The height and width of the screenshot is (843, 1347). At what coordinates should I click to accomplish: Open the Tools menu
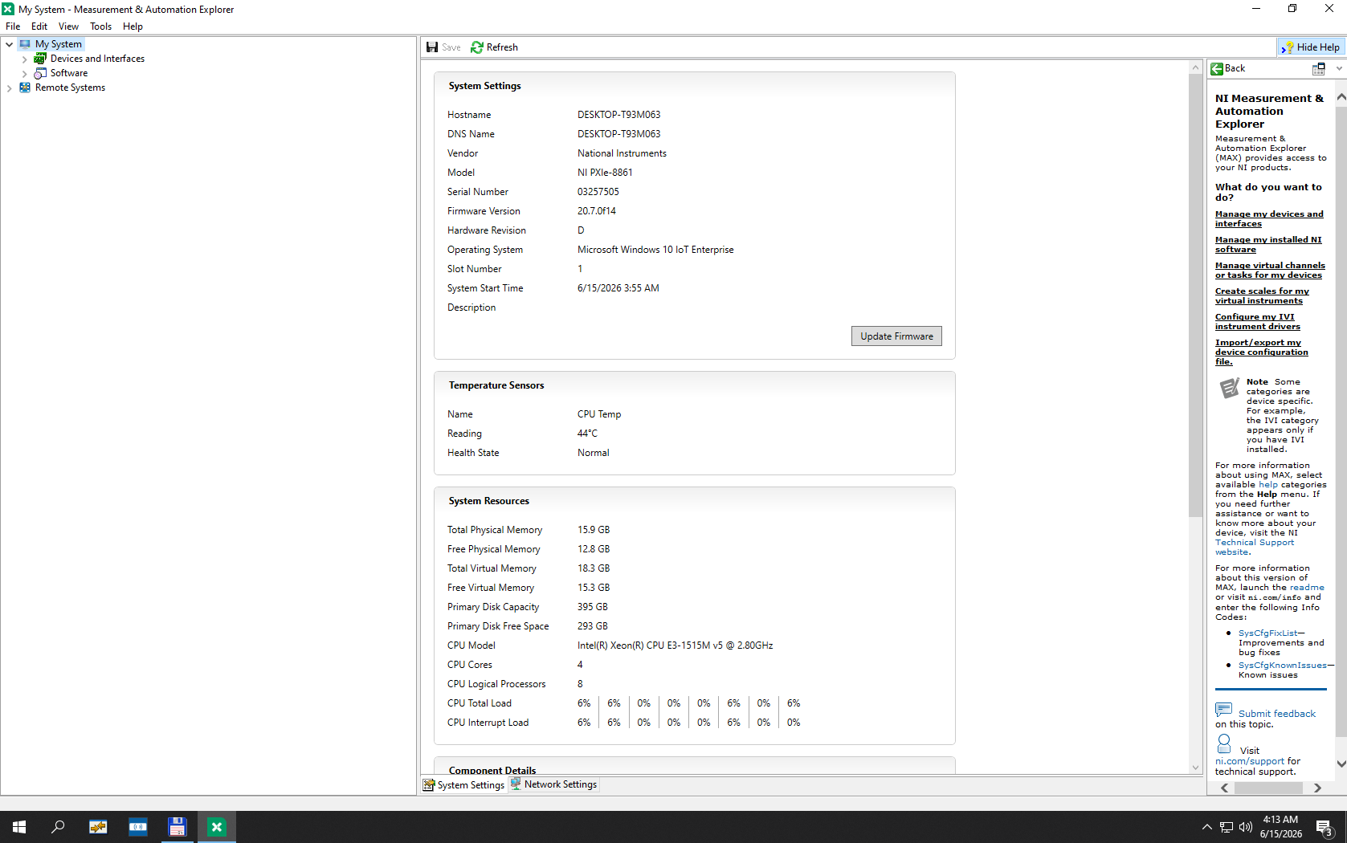click(x=100, y=26)
